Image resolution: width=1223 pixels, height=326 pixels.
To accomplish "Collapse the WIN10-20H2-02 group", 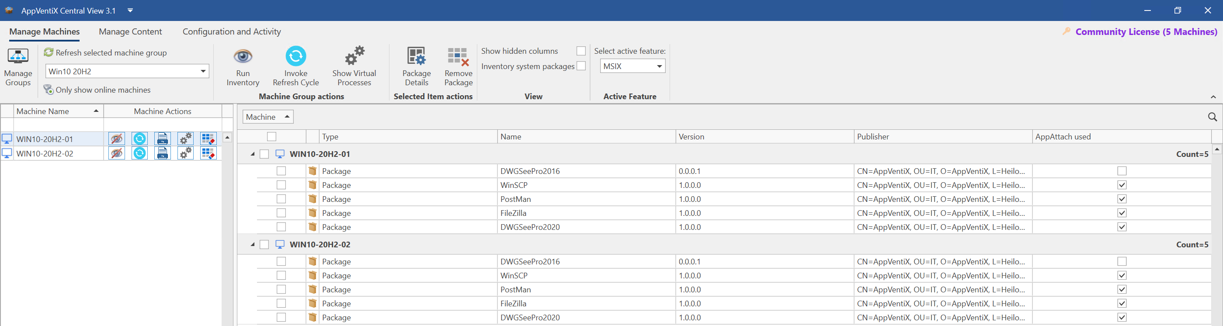I will pyautogui.click(x=253, y=245).
